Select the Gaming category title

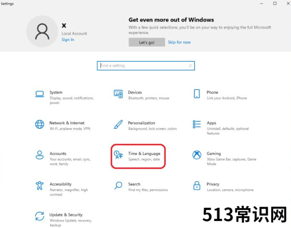coord(214,153)
